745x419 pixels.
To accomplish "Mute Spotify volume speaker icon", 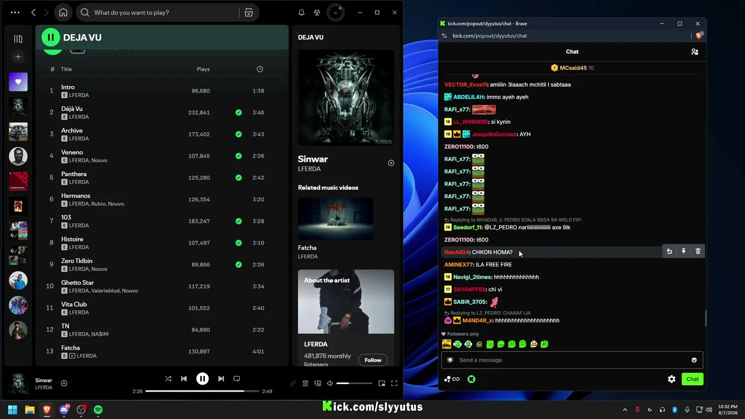I will point(330,383).
